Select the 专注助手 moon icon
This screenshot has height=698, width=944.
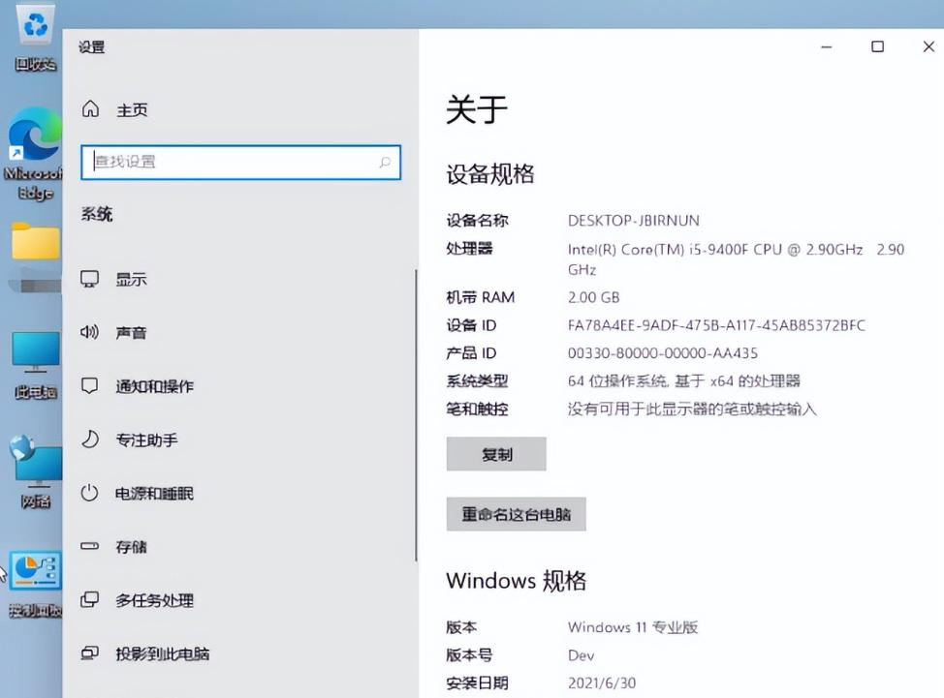pos(90,440)
